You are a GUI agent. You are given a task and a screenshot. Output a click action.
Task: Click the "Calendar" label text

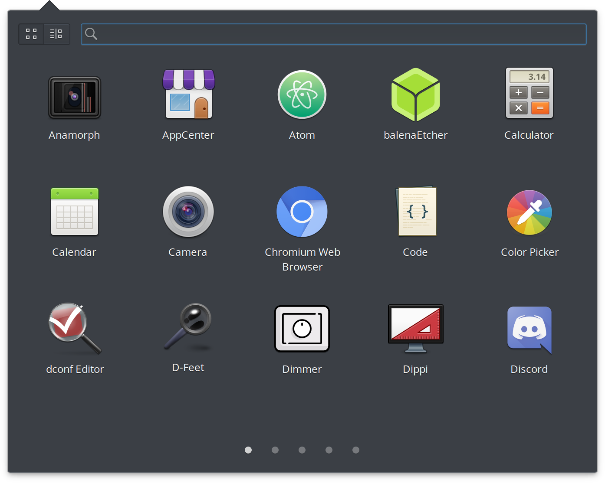[74, 252]
